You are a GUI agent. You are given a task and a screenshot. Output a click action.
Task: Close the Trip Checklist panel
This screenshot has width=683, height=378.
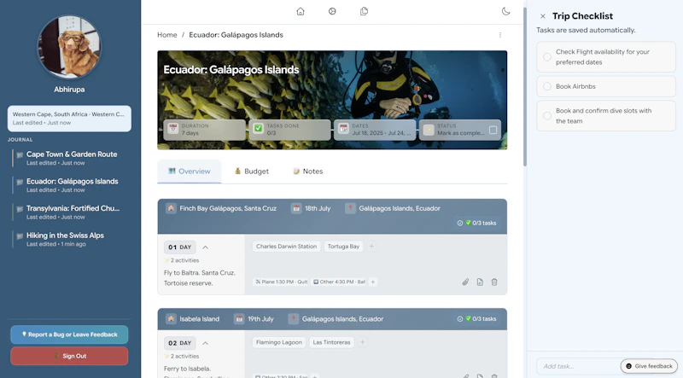543,16
